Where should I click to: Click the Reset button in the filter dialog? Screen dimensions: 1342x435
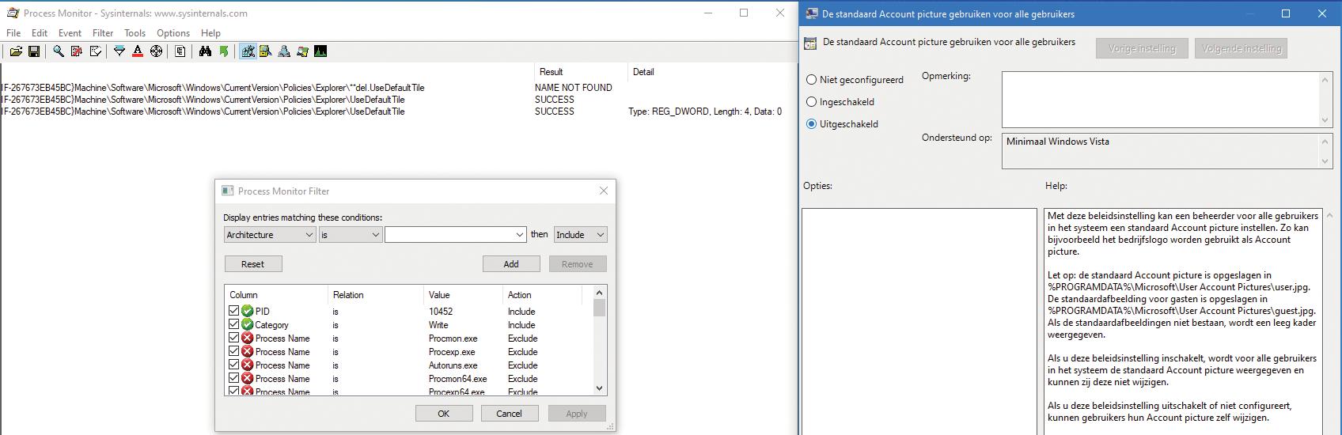[253, 264]
